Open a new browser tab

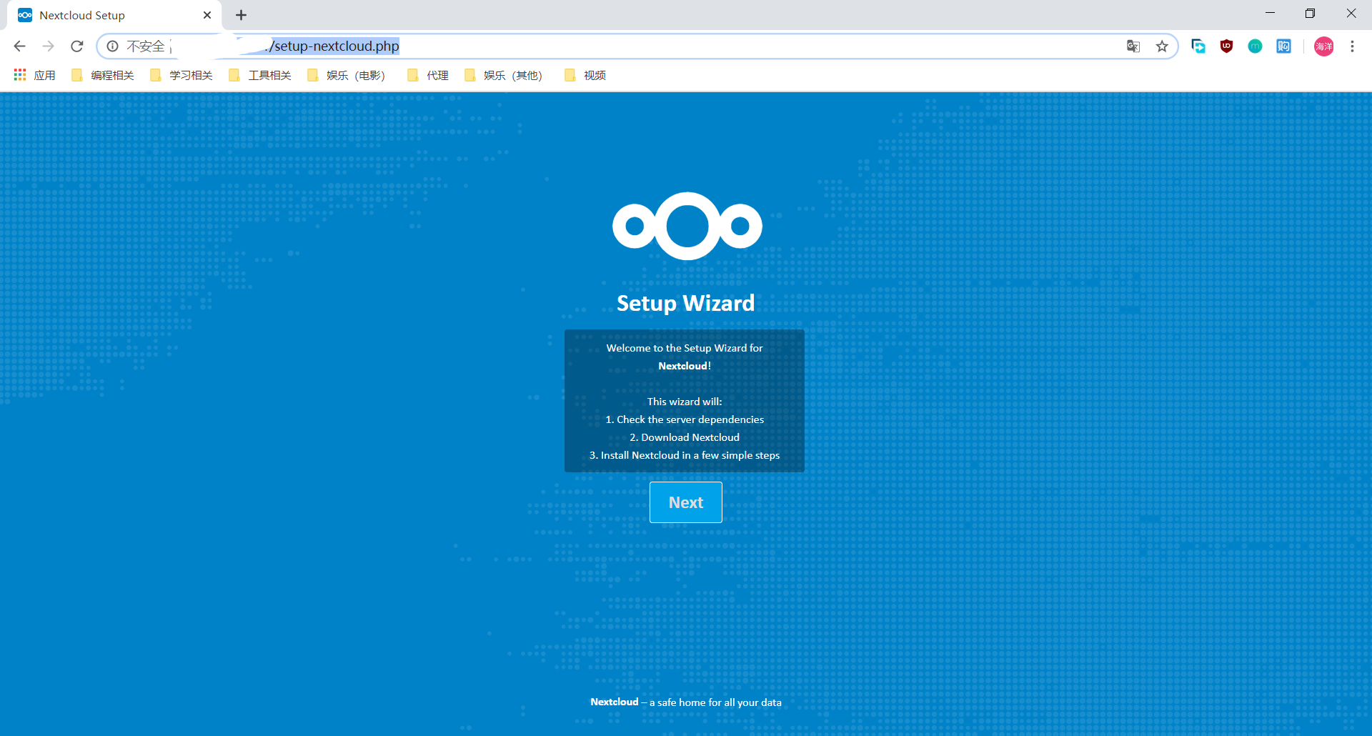click(242, 15)
